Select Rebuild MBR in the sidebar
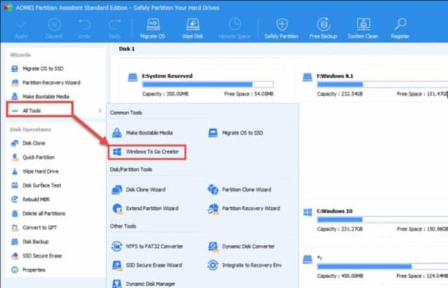The image size is (448, 288). 30,199
